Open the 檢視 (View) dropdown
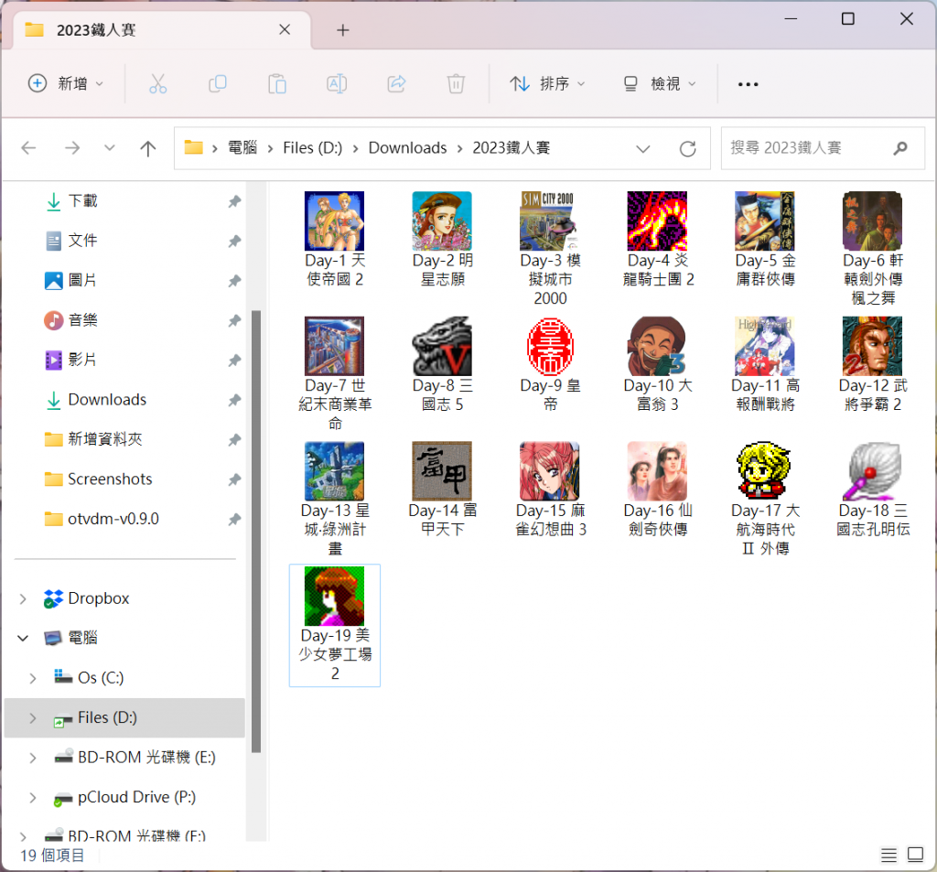The width and height of the screenshot is (937, 872). coord(660,83)
